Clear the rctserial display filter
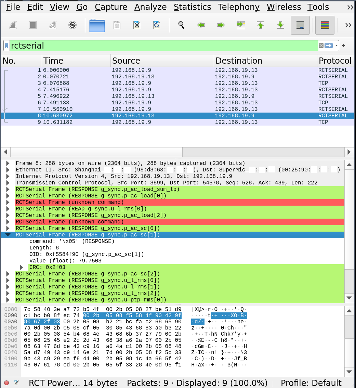Viewport: 356px width, 388px height. point(321,46)
